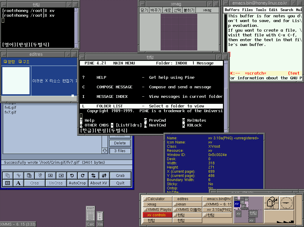Toggle the xman window list checkbox
304x227 pixels.
(x=175, y=204)
